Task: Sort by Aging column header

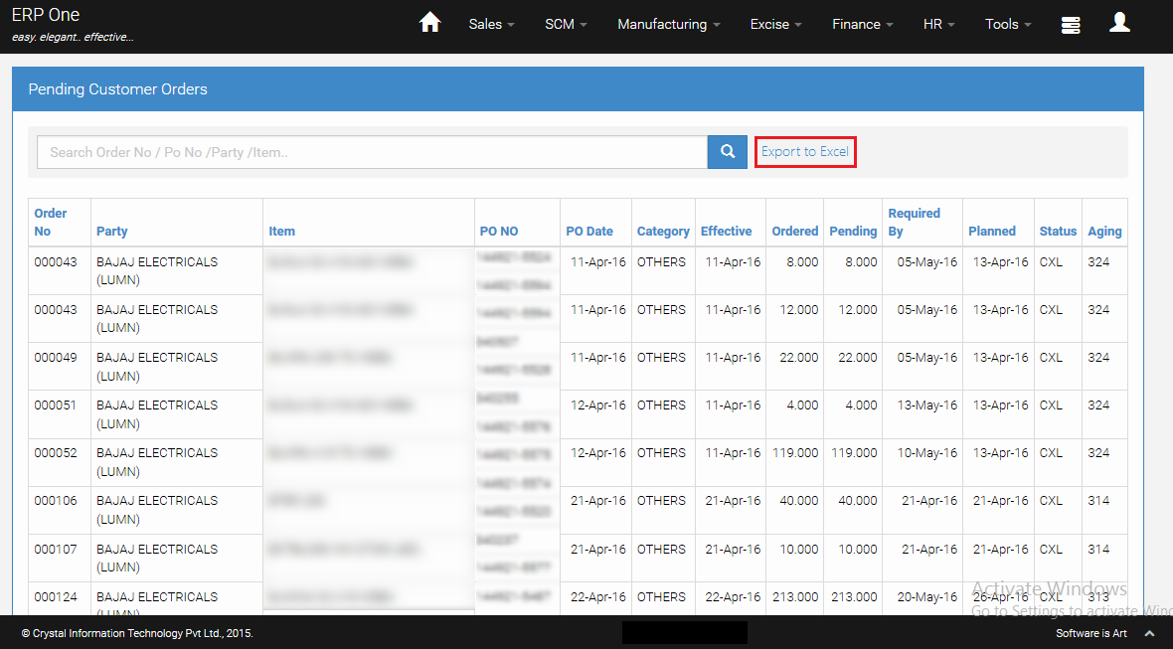Action: 1105,231
